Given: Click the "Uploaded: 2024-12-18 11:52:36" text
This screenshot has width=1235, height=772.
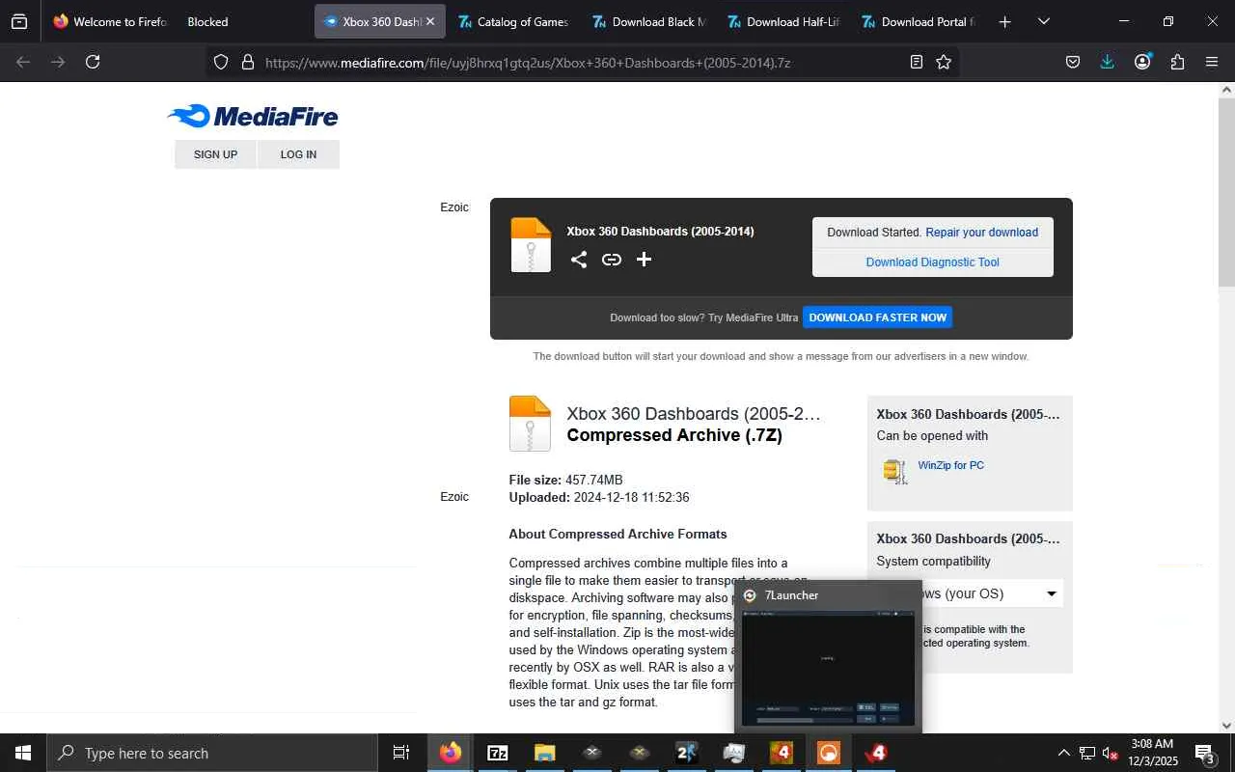Looking at the screenshot, I should [599, 497].
